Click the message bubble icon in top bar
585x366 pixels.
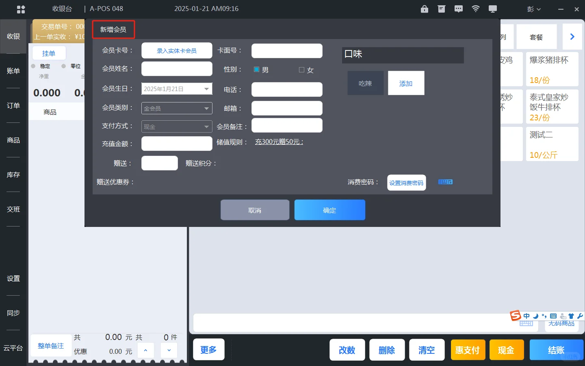pyautogui.click(x=458, y=9)
